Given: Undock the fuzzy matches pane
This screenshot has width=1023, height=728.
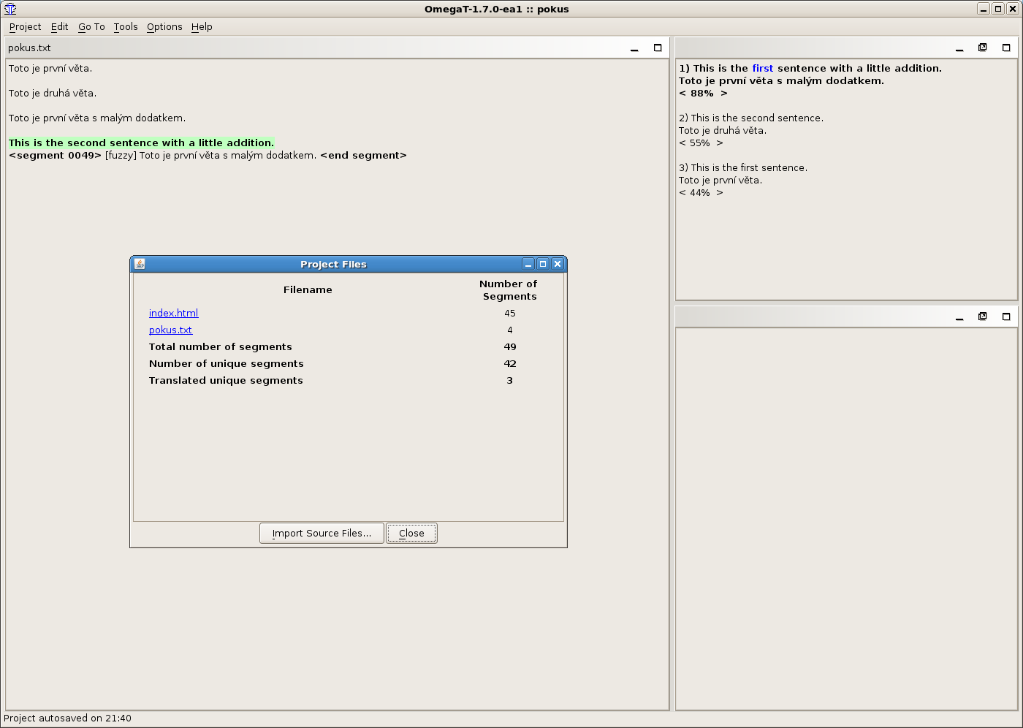Looking at the screenshot, I should pos(983,48).
